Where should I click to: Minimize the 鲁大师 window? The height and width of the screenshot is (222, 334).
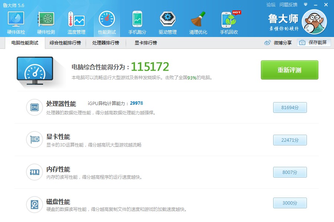(316, 5)
